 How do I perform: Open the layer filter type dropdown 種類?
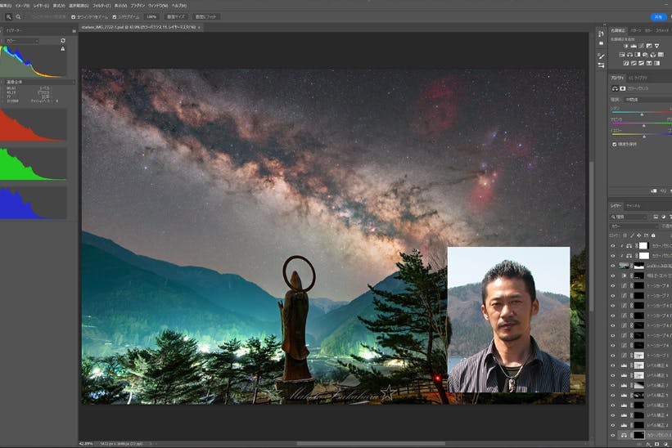click(629, 217)
